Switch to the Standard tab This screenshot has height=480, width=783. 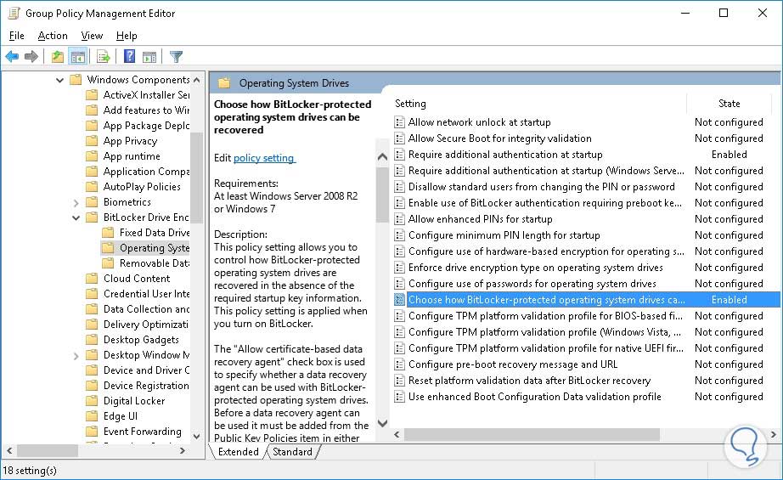(x=292, y=451)
